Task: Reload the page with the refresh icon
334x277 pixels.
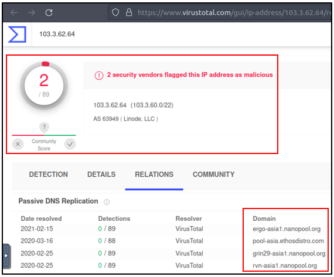Action: click(x=49, y=12)
